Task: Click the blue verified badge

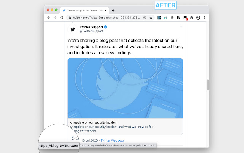Action: pos(105,27)
